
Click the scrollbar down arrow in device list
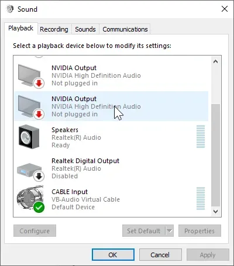coord(215,212)
